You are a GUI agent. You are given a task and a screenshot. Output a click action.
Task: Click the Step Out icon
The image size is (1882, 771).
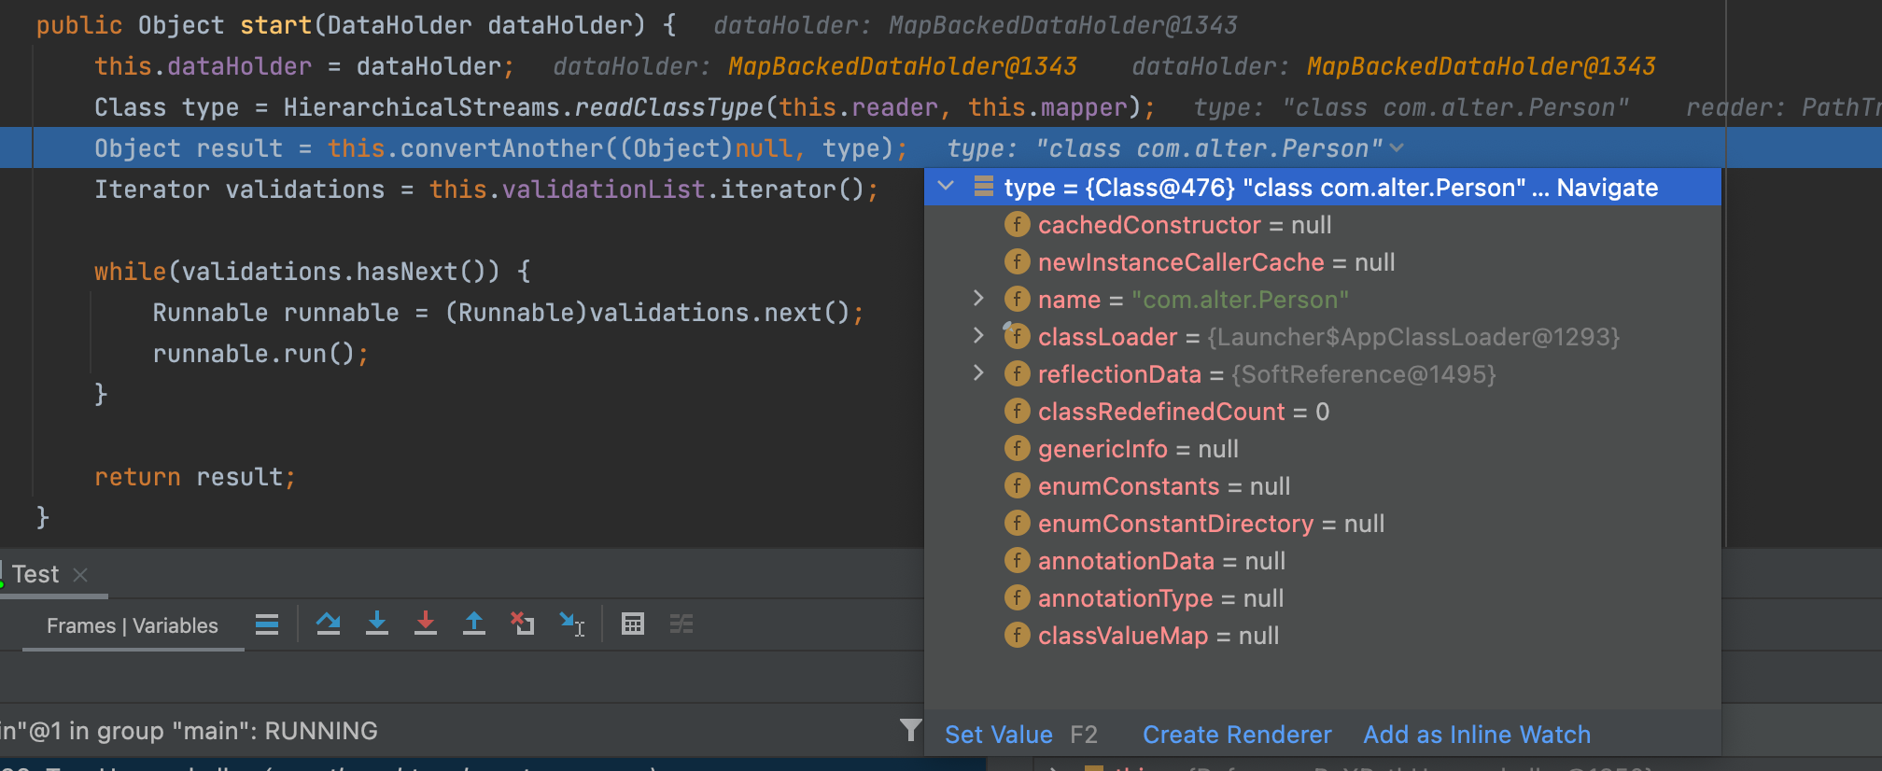474,624
